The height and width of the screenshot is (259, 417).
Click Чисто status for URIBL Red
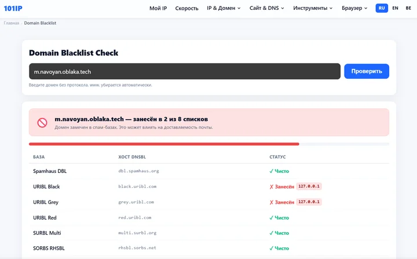tap(279, 218)
